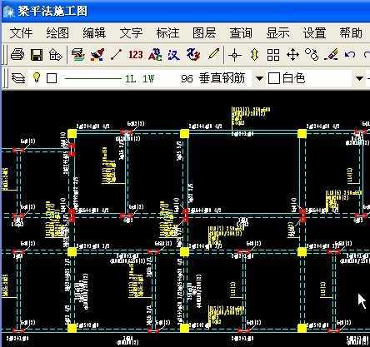The image size is (370, 347).
Task: Open the 文字 menu
Action: coord(131,33)
